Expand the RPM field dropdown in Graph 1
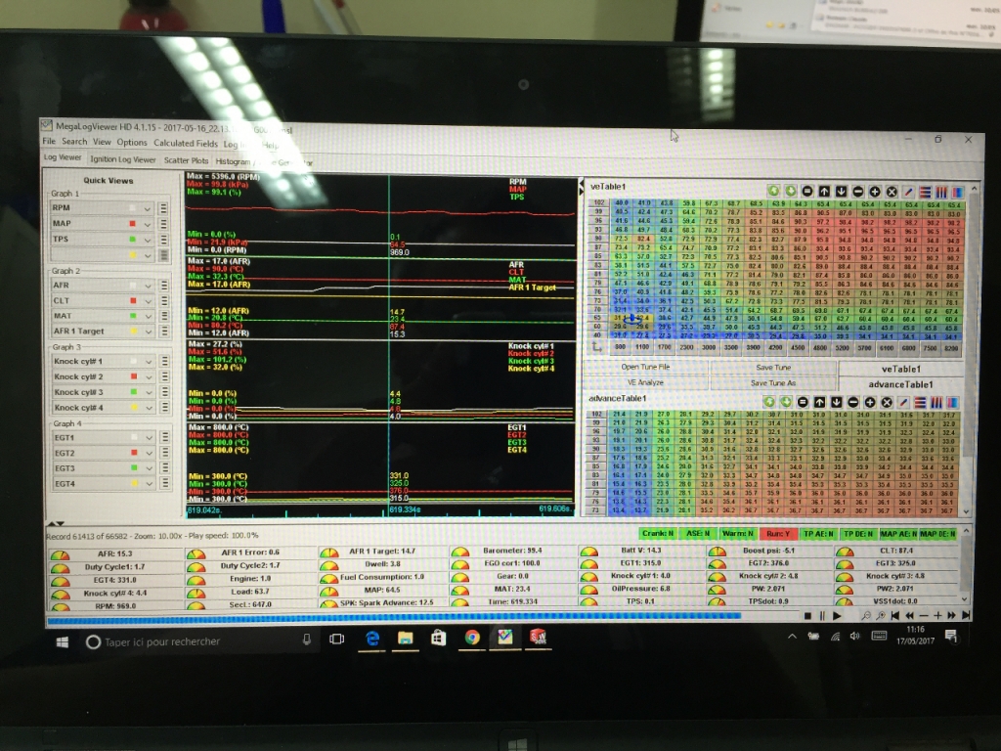This screenshot has height=751, width=1001. click(148, 208)
